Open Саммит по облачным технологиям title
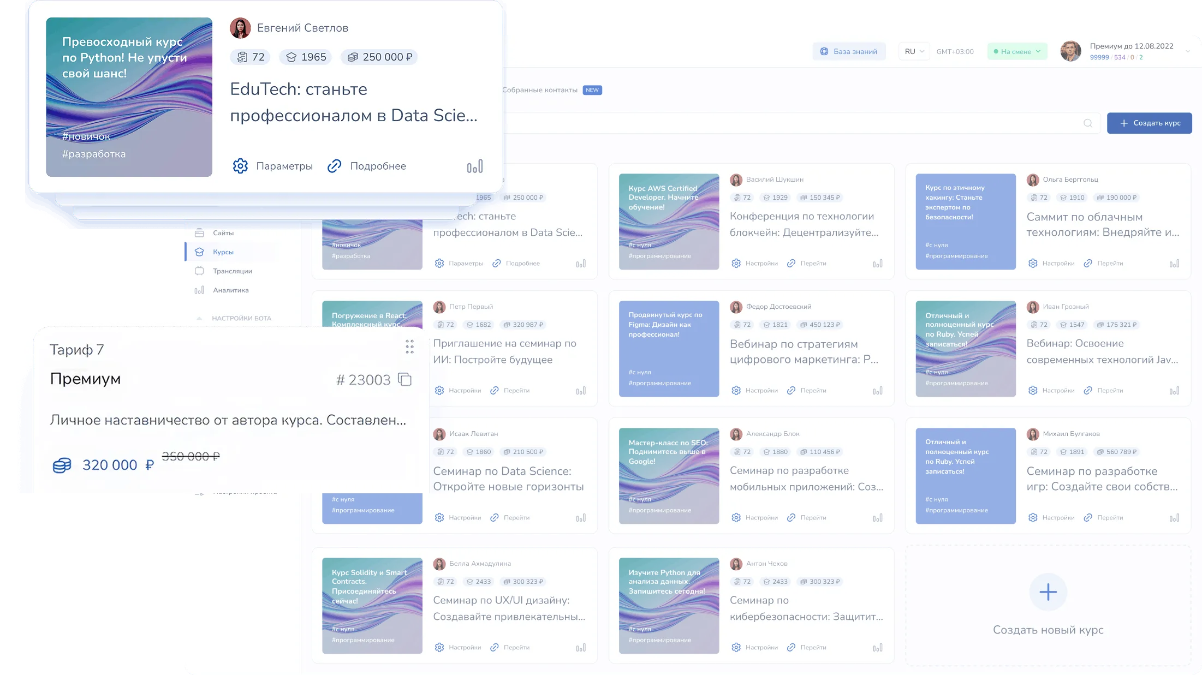 (1103, 225)
